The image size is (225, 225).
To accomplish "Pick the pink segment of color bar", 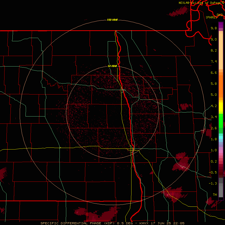I will point(221,151).
